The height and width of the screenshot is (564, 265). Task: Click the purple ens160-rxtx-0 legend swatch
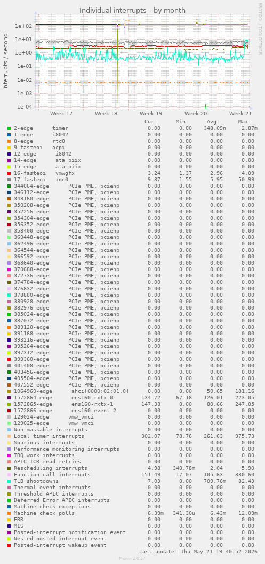[x=9, y=397]
